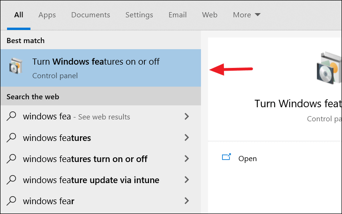Click the Windows features icon in best match
This screenshot has height=214, width=342.
click(x=16, y=66)
